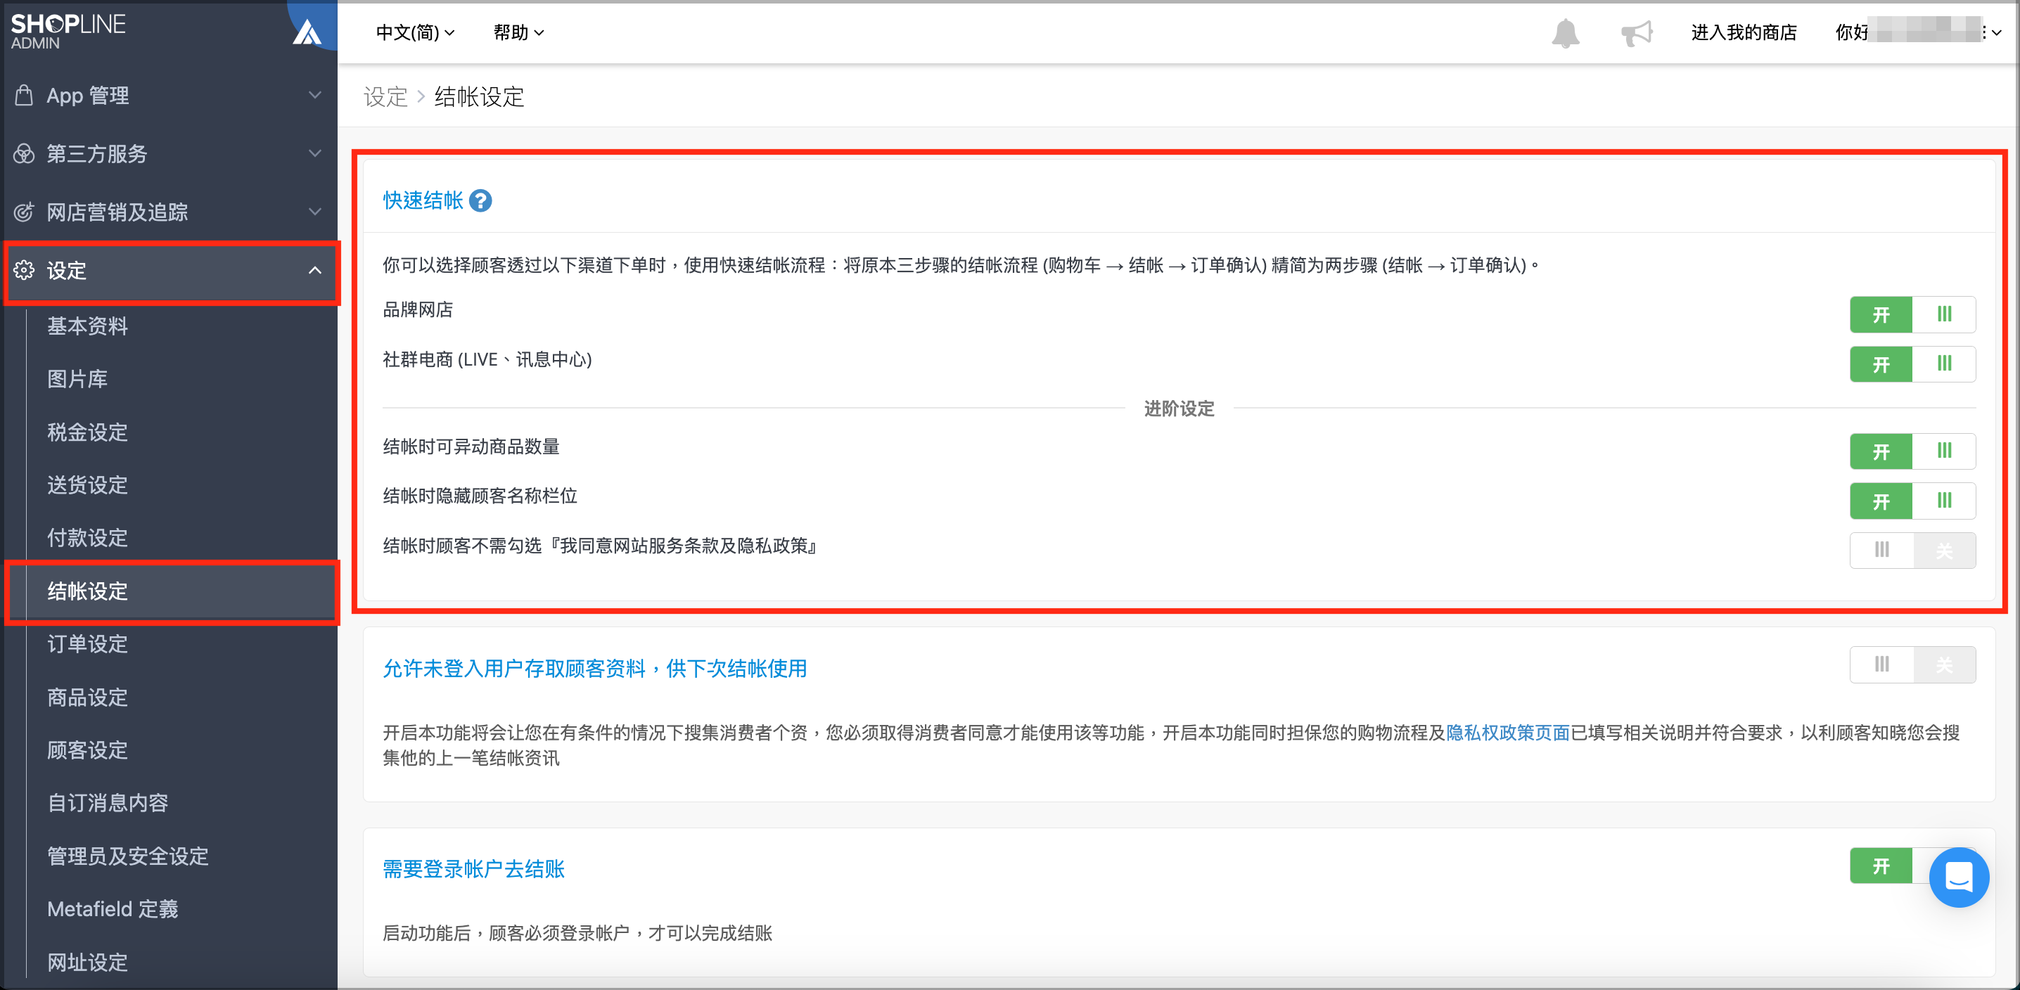Click the 设定 breadcrumb link
This screenshot has height=990, width=2020.
(x=386, y=96)
